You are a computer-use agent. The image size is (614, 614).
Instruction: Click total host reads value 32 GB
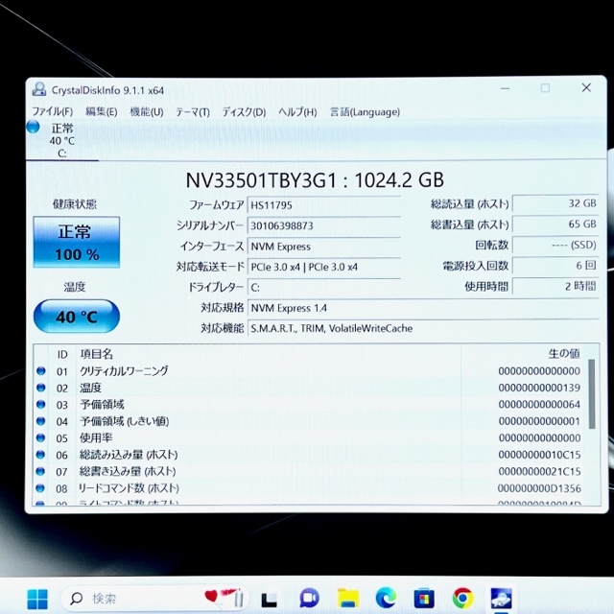(555, 203)
